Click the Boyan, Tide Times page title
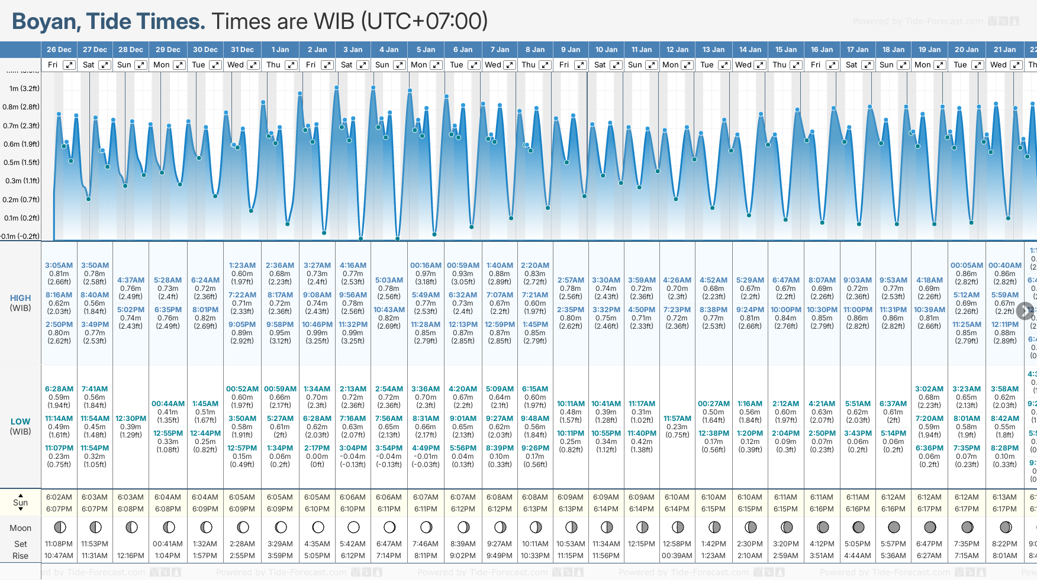 tap(108, 21)
